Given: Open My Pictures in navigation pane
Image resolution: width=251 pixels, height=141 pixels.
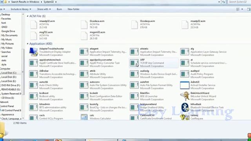Looking at the screenshot, I should [7, 43].
